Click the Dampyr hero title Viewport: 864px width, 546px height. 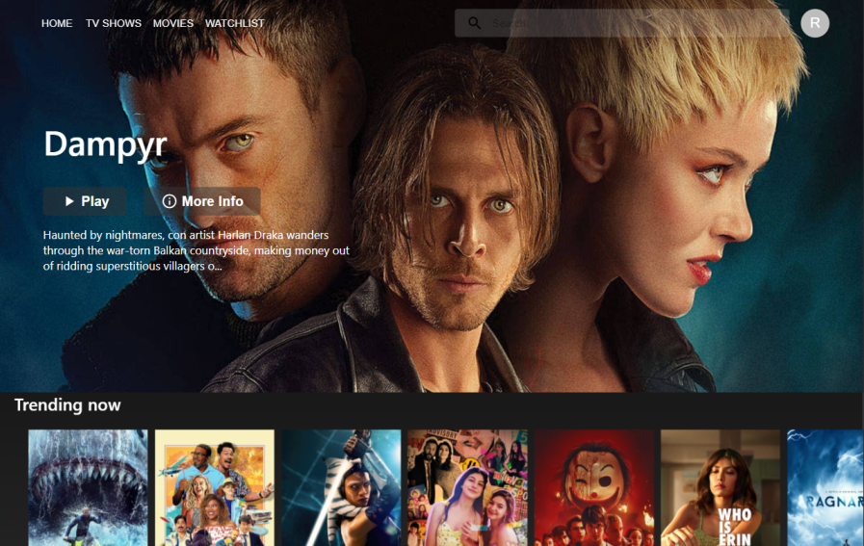[x=106, y=143]
